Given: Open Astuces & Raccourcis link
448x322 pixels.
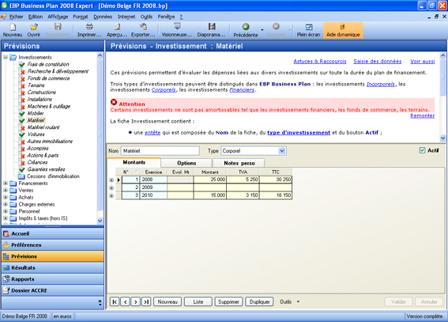Looking at the screenshot, I should (320, 61).
